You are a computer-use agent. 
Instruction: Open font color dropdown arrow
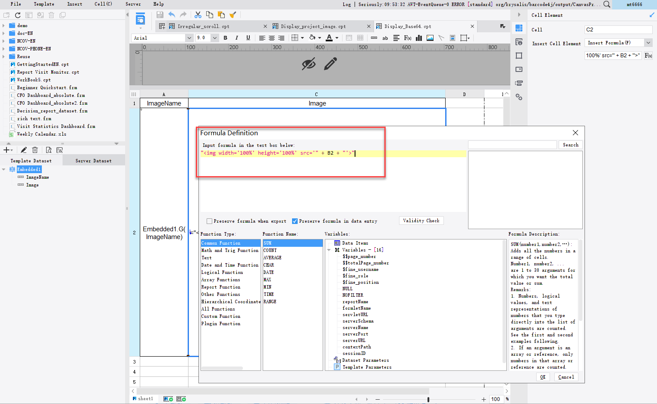click(336, 38)
